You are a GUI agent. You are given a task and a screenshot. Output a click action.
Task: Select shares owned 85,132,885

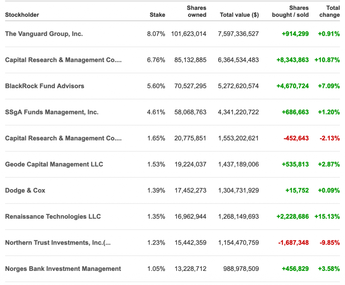point(190,60)
